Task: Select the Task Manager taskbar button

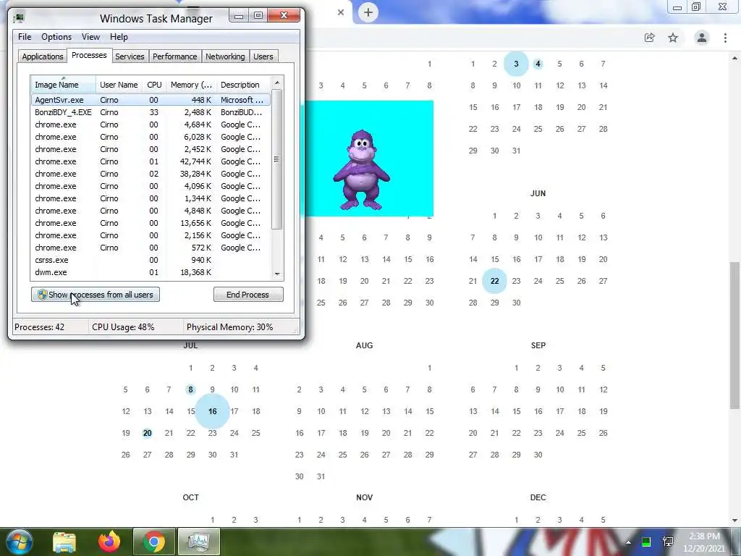Action: [198, 542]
